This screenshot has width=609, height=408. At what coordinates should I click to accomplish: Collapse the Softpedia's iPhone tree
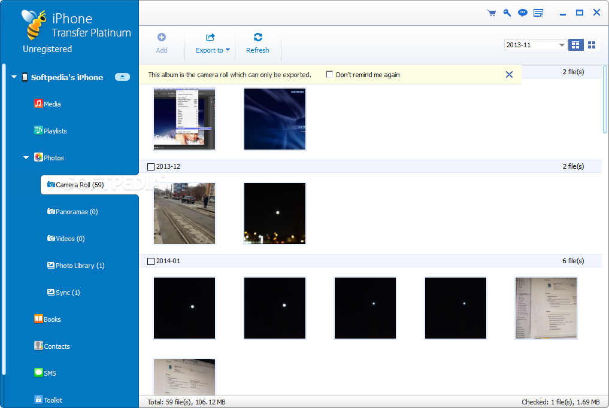tap(14, 77)
